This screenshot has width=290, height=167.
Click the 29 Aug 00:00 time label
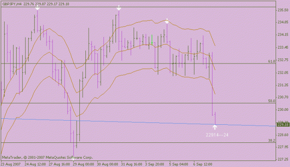(x=84, y=164)
